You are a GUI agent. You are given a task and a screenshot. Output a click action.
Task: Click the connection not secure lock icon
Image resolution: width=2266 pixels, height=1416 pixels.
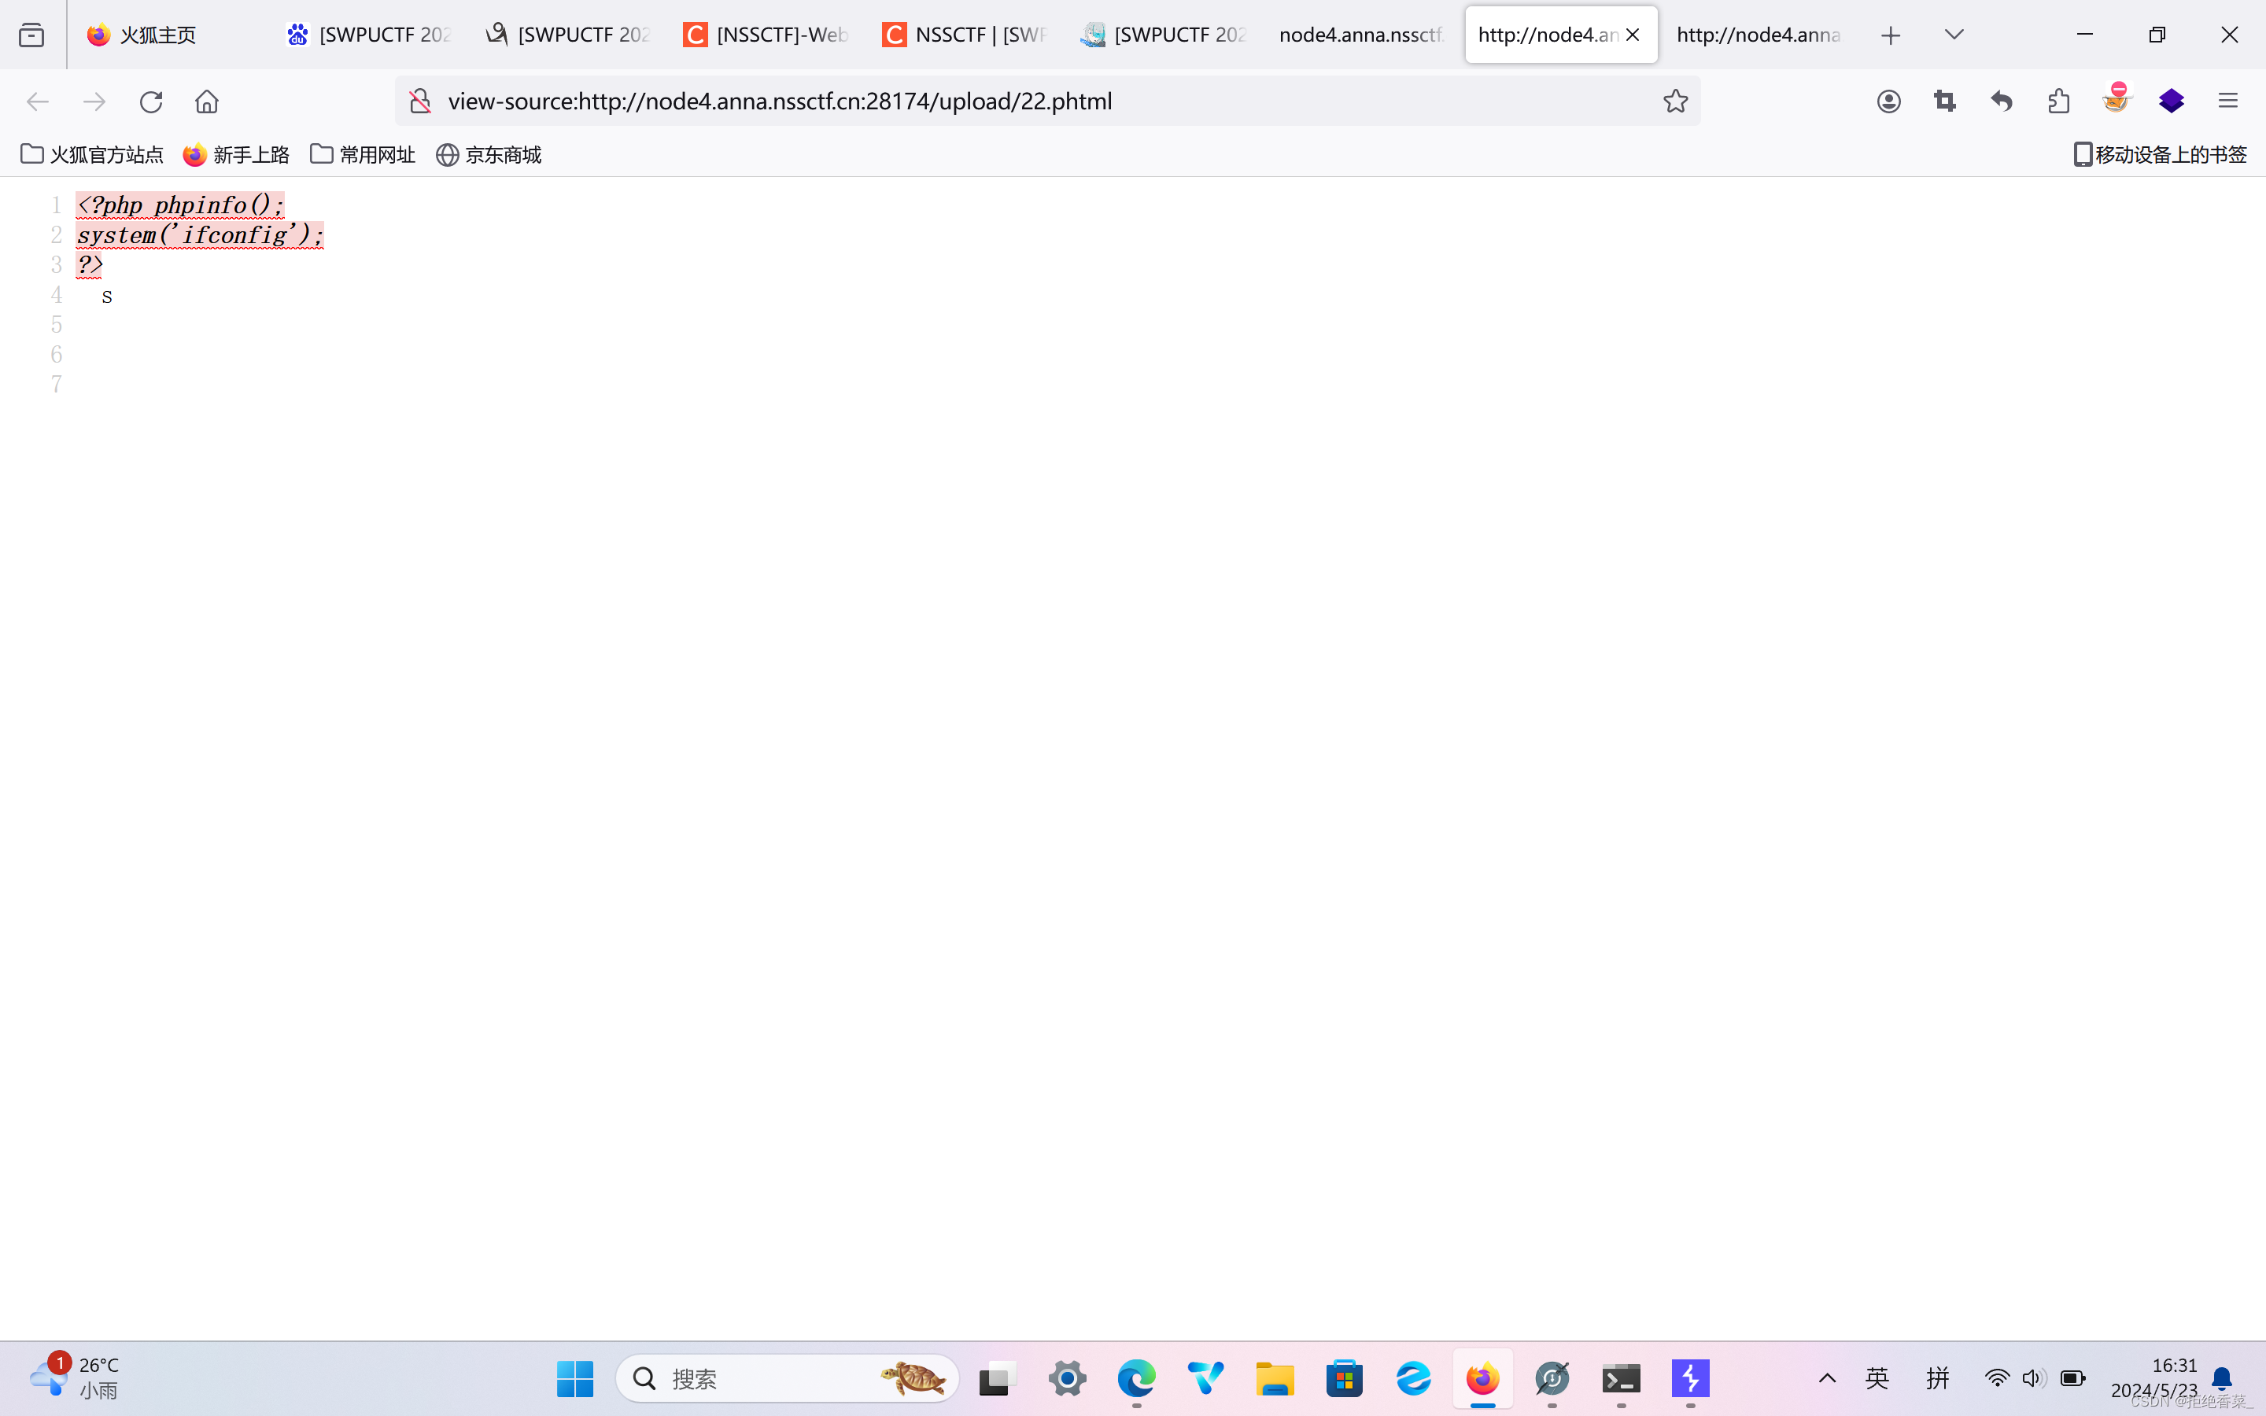click(420, 101)
